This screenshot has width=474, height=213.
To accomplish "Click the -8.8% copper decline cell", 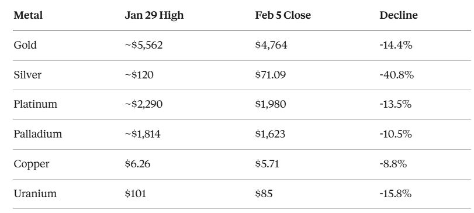I will 393,164.
